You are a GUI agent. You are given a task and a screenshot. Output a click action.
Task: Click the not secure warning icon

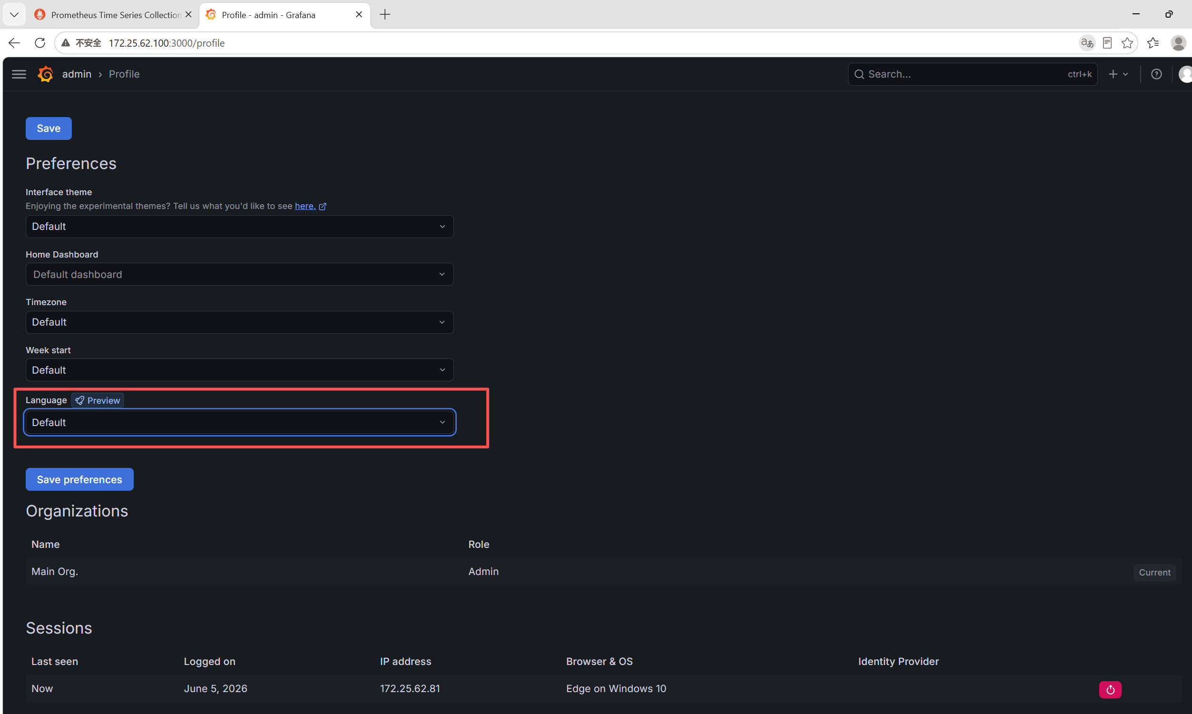pyautogui.click(x=66, y=43)
